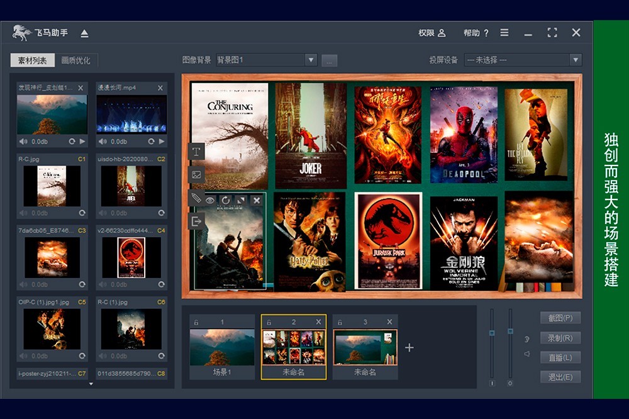The height and width of the screenshot is (419, 629).
Task: Click the export tool on canvas toolbar
Action: (x=196, y=221)
